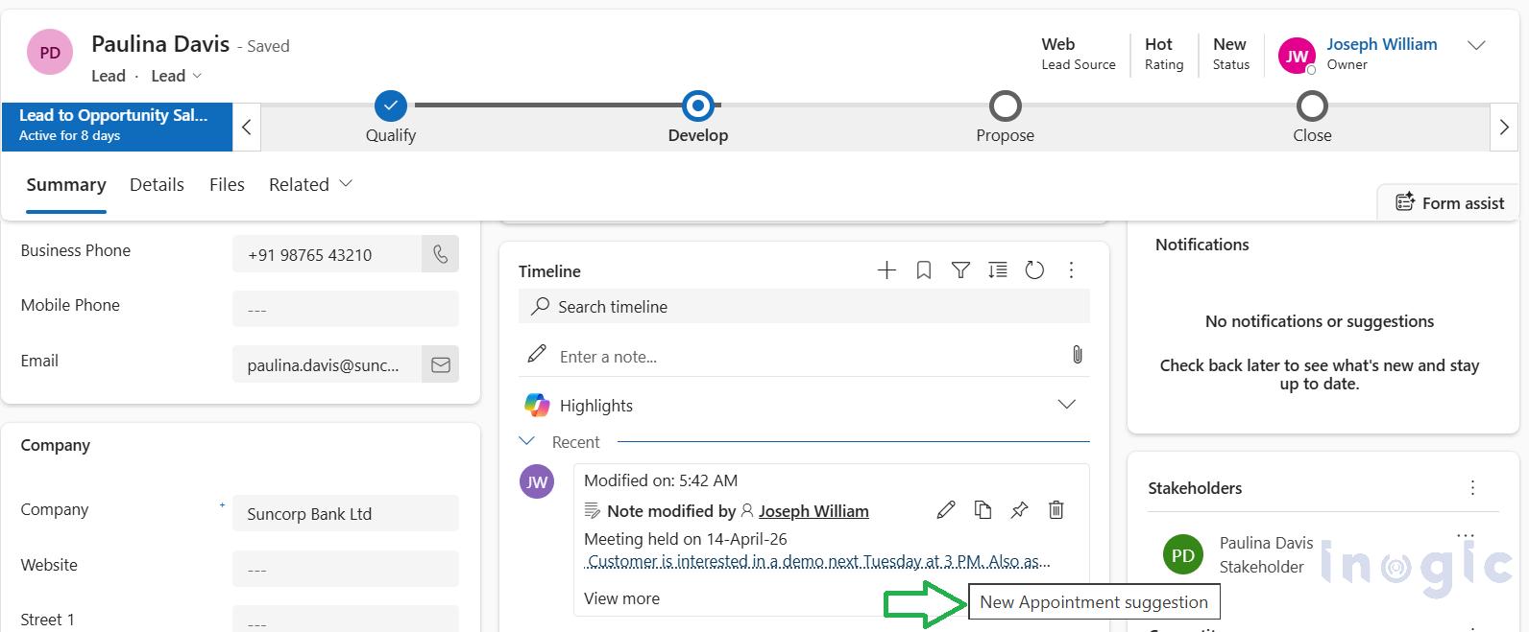
Task: Click the Customer is interested note text
Action: (818, 561)
